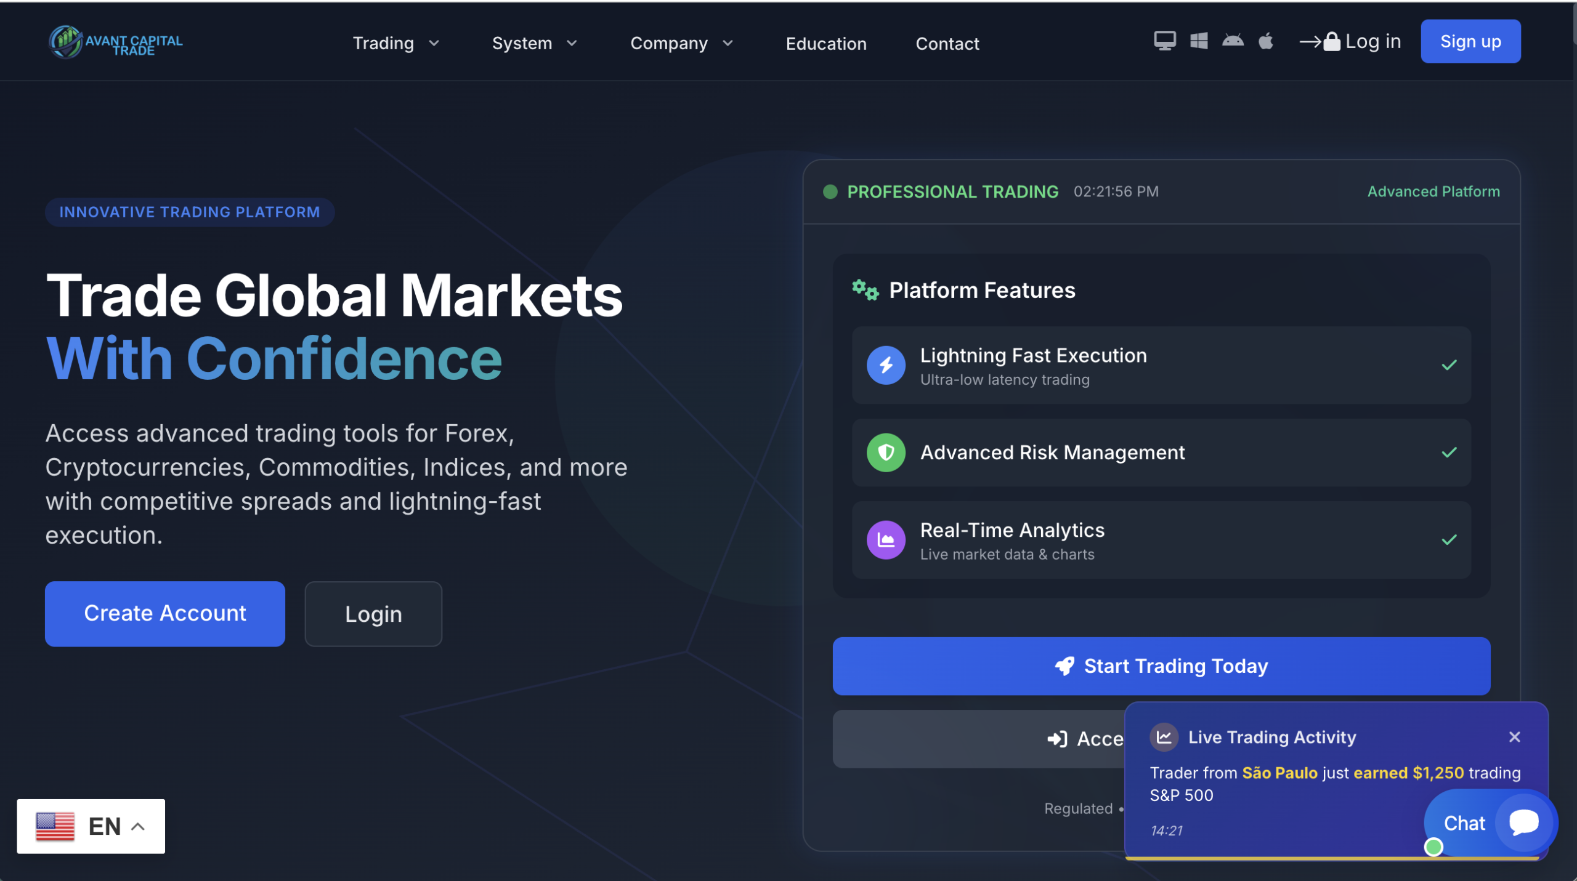Click the Windows download icon
Image resolution: width=1577 pixels, height=881 pixels.
click(1199, 41)
